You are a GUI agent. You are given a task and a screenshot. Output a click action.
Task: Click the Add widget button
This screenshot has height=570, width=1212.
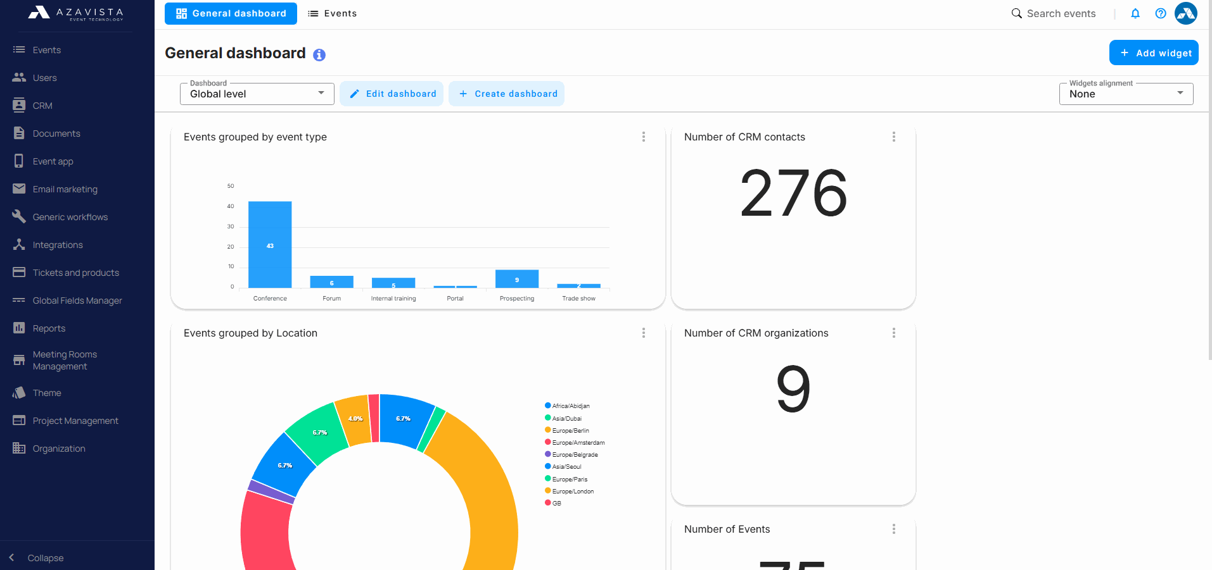[x=1154, y=53]
